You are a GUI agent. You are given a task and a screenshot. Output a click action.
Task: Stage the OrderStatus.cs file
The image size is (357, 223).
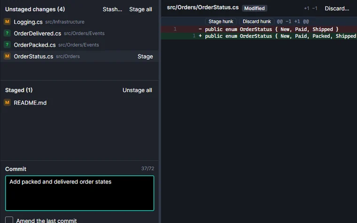click(x=145, y=56)
